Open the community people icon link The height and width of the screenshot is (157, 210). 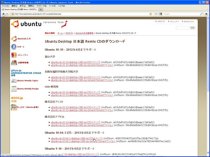[x=14, y=55]
